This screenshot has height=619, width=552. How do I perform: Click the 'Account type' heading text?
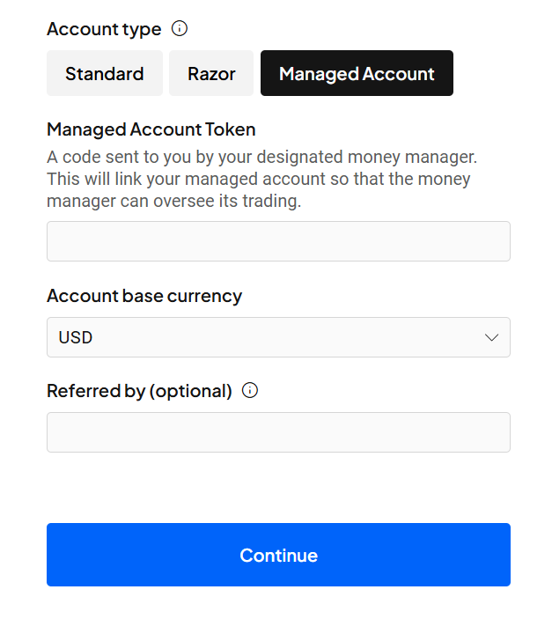[104, 29]
